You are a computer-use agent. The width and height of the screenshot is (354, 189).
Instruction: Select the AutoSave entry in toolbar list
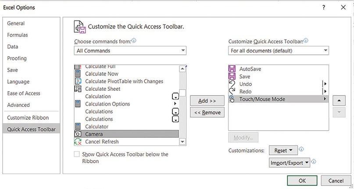point(279,69)
